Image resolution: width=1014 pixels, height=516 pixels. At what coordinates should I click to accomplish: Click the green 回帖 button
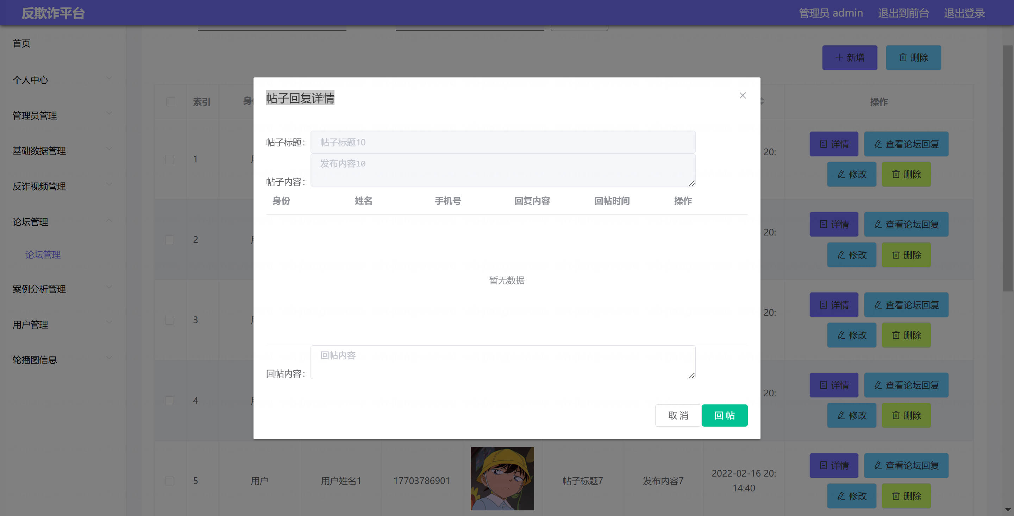click(724, 415)
